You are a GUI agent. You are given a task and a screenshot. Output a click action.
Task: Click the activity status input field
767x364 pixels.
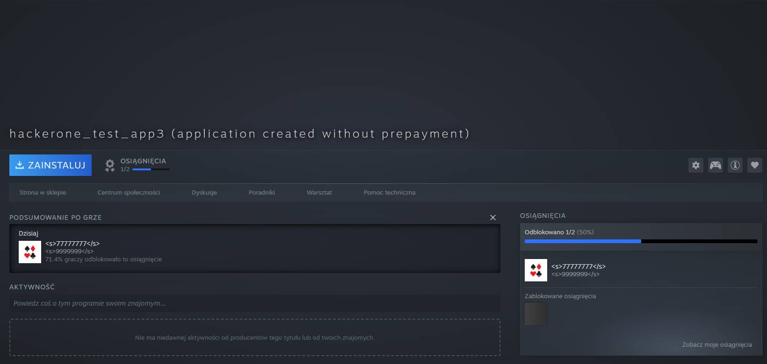(x=255, y=303)
